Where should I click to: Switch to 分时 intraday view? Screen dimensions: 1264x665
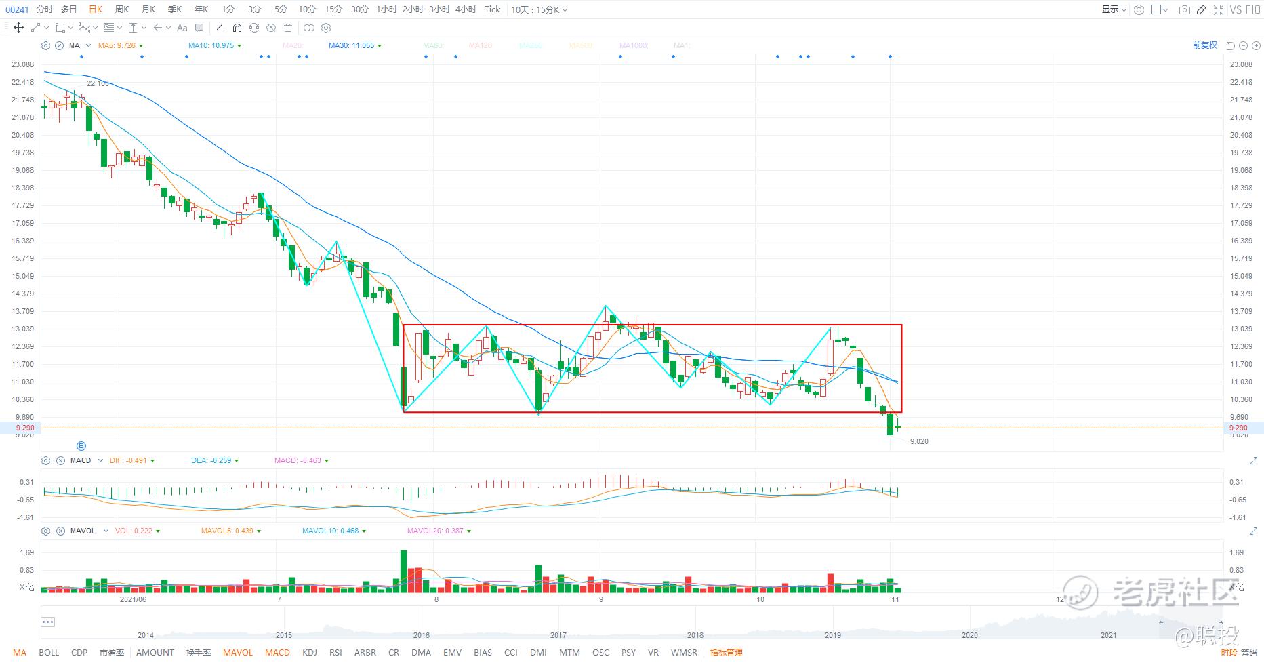click(x=44, y=9)
